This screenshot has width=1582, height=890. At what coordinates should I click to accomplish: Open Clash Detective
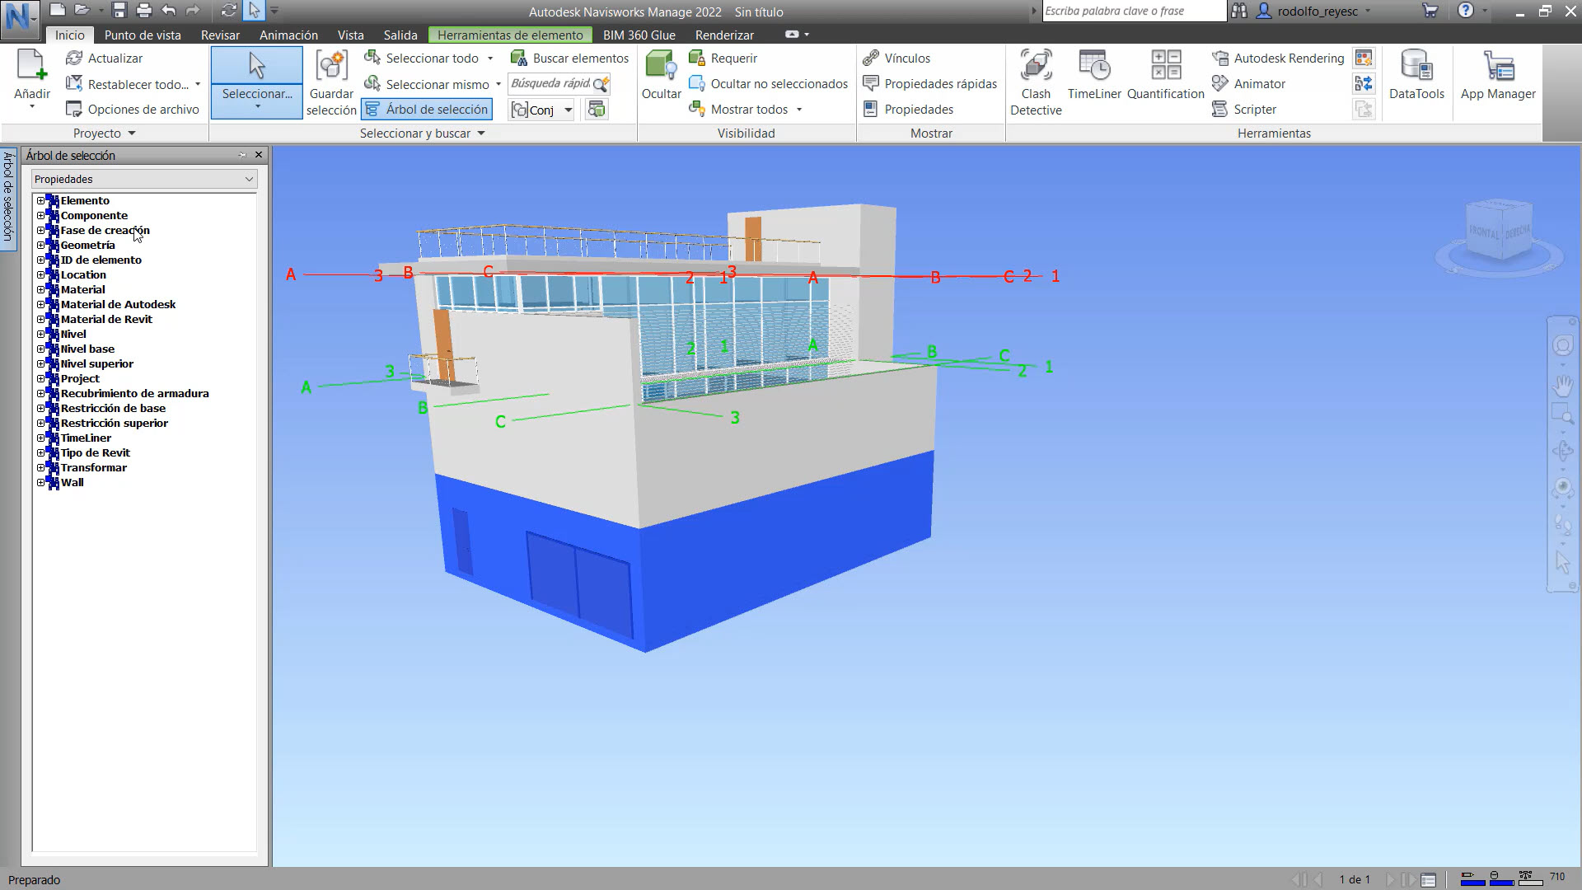click(1036, 82)
